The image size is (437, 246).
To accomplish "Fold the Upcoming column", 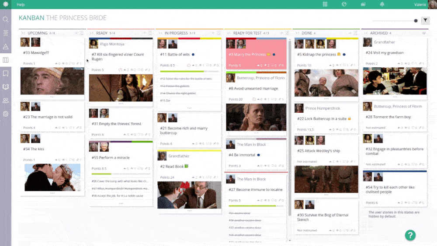I will point(23,33).
